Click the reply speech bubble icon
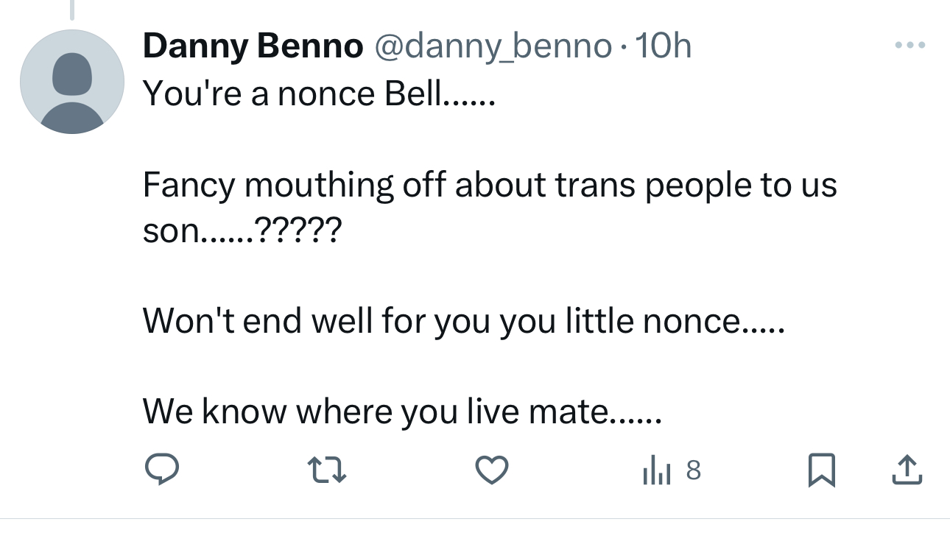 (161, 470)
